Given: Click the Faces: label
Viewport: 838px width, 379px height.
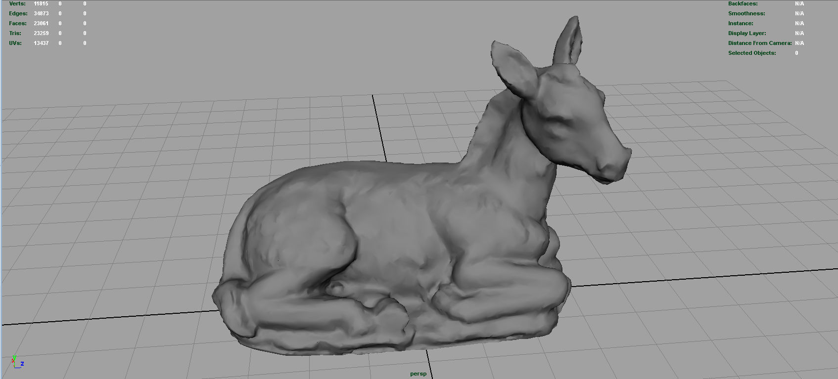Looking at the screenshot, I should pos(18,23).
